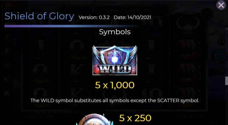Click the 5 x 250 payout text
This screenshot has height=125, width=228.
click(x=135, y=118)
